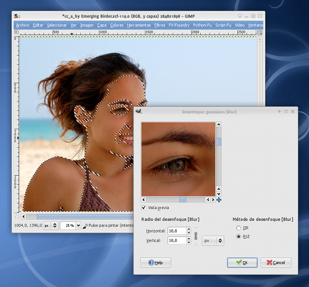Open the Herramientas menu

pos(139,25)
